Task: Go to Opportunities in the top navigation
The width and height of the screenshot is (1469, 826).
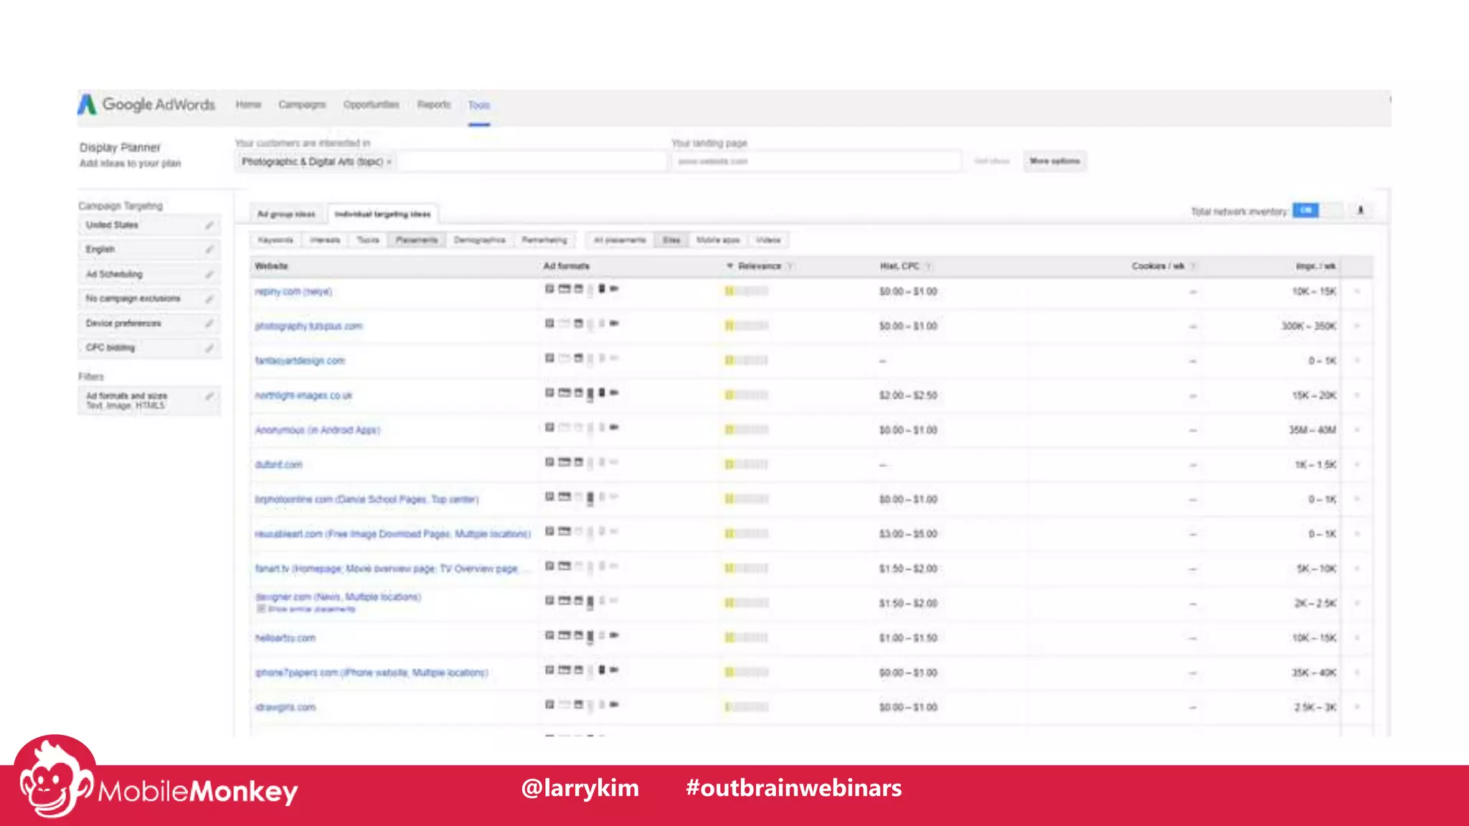Action: (x=371, y=105)
